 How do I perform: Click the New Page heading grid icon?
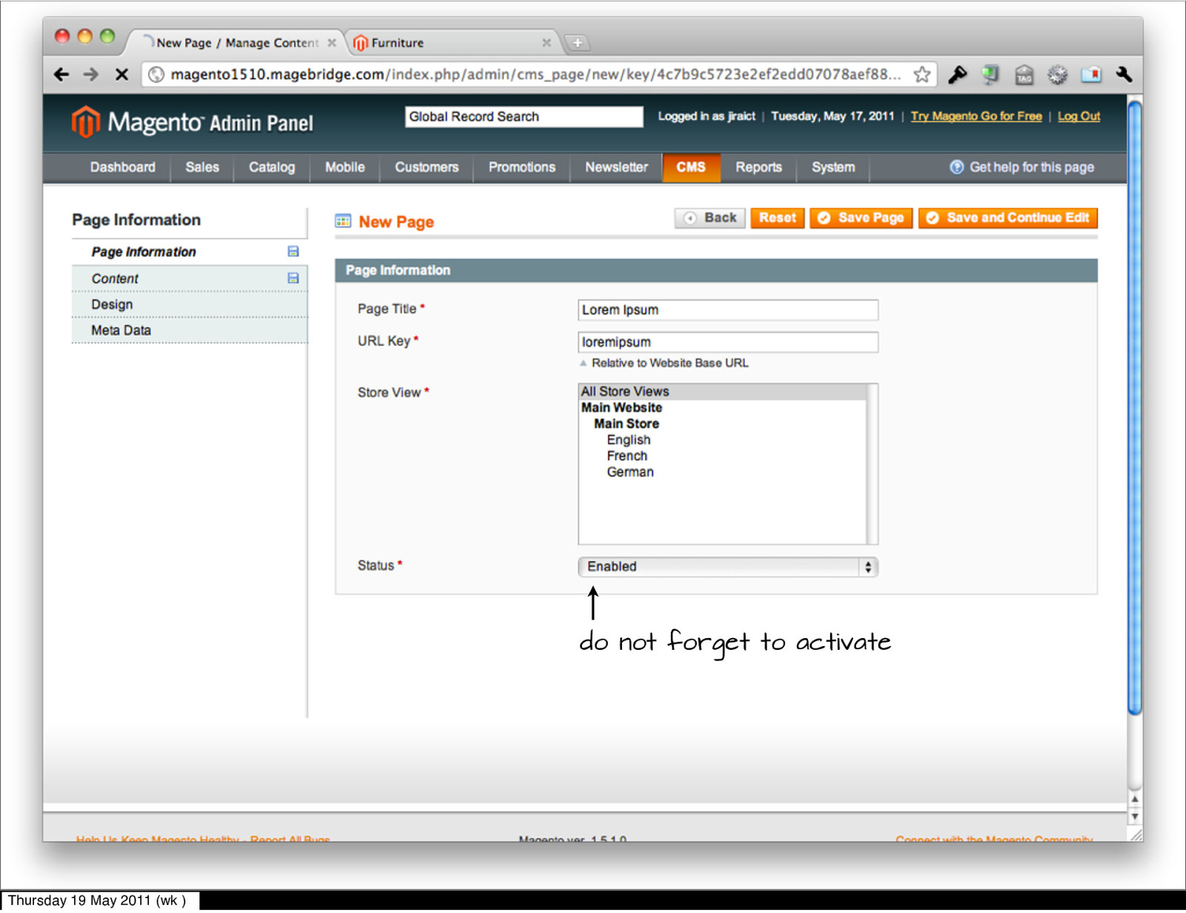pyautogui.click(x=343, y=221)
